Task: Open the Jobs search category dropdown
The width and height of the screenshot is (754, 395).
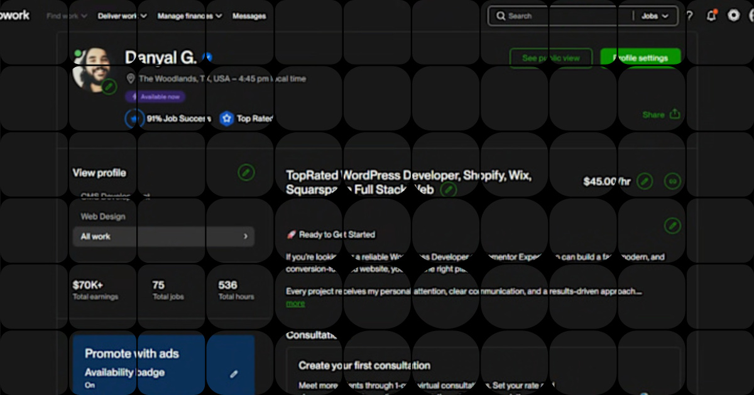Action: [x=655, y=16]
